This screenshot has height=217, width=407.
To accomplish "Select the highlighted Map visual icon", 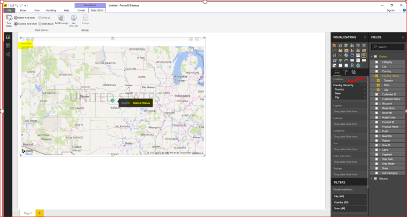I will pyautogui.click(x=364, y=55).
